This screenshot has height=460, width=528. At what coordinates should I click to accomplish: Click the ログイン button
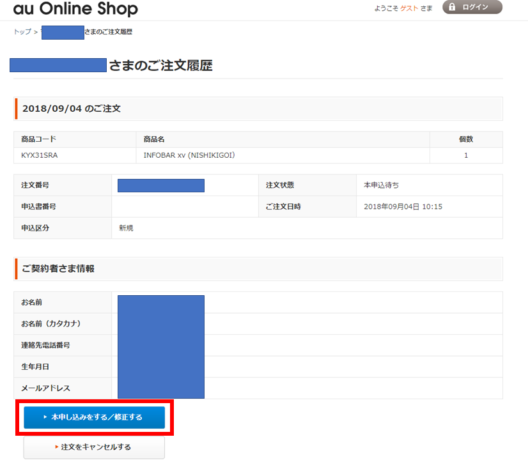[x=472, y=7]
